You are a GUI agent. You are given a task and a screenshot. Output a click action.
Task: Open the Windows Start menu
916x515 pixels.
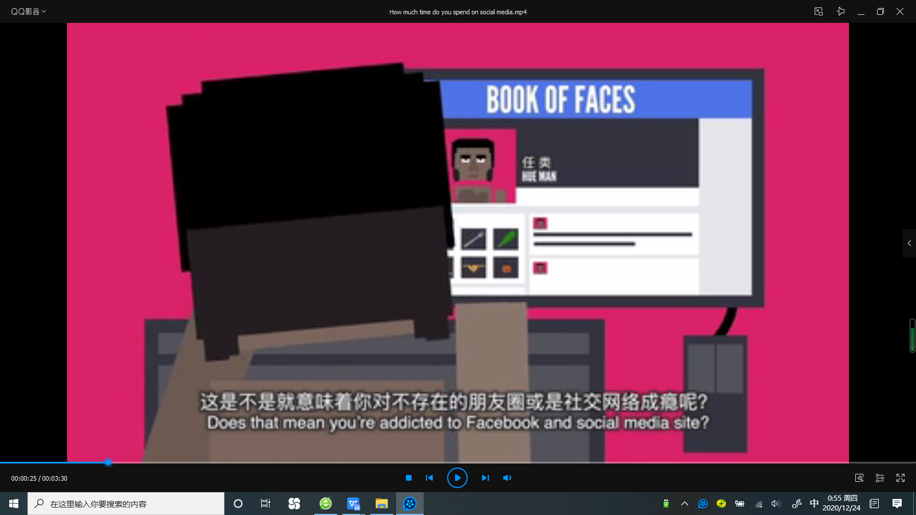tap(14, 504)
